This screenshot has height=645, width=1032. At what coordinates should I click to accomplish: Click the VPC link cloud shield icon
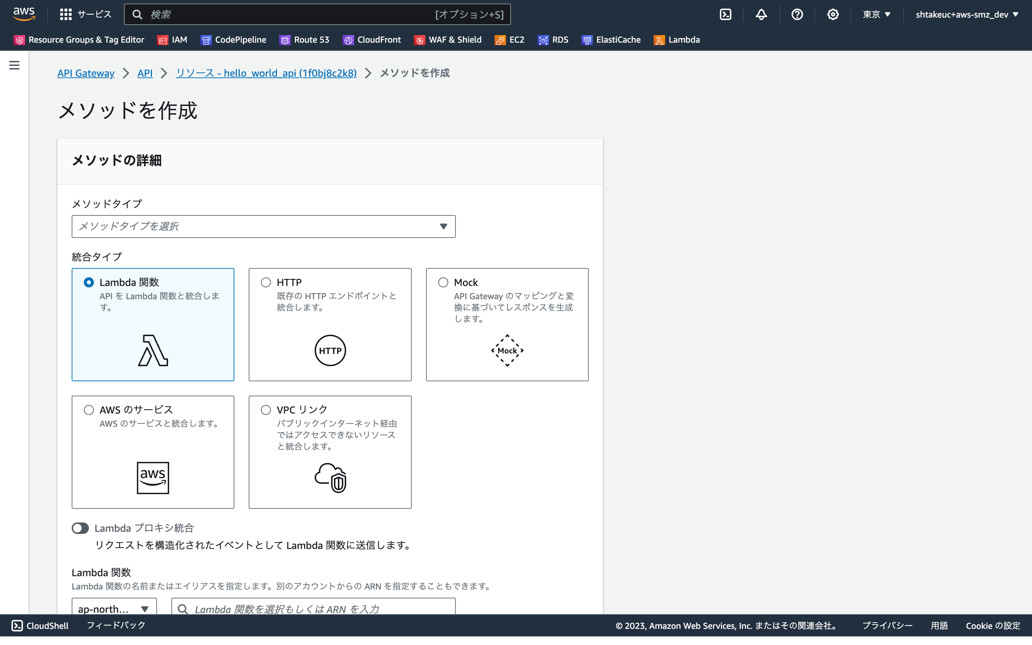[330, 478]
